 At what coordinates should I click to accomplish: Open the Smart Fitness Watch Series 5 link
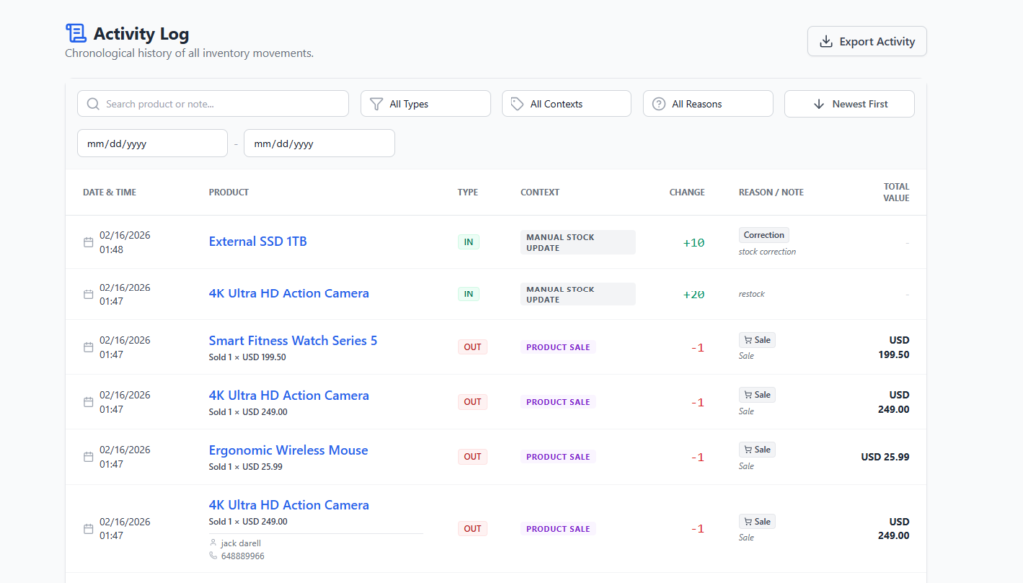293,341
